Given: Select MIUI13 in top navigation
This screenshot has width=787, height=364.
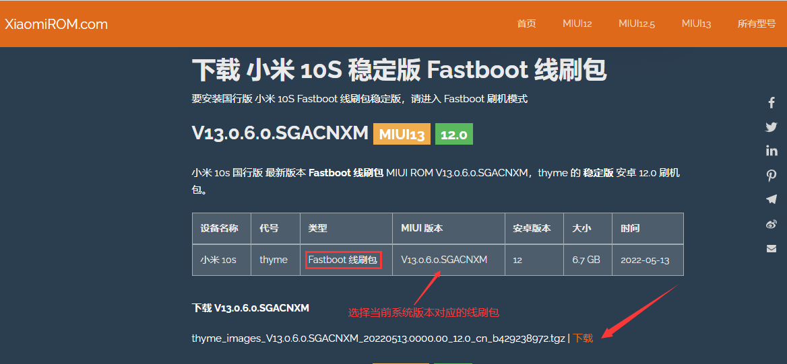Looking at the screenshot, I should tap(696, 24).
